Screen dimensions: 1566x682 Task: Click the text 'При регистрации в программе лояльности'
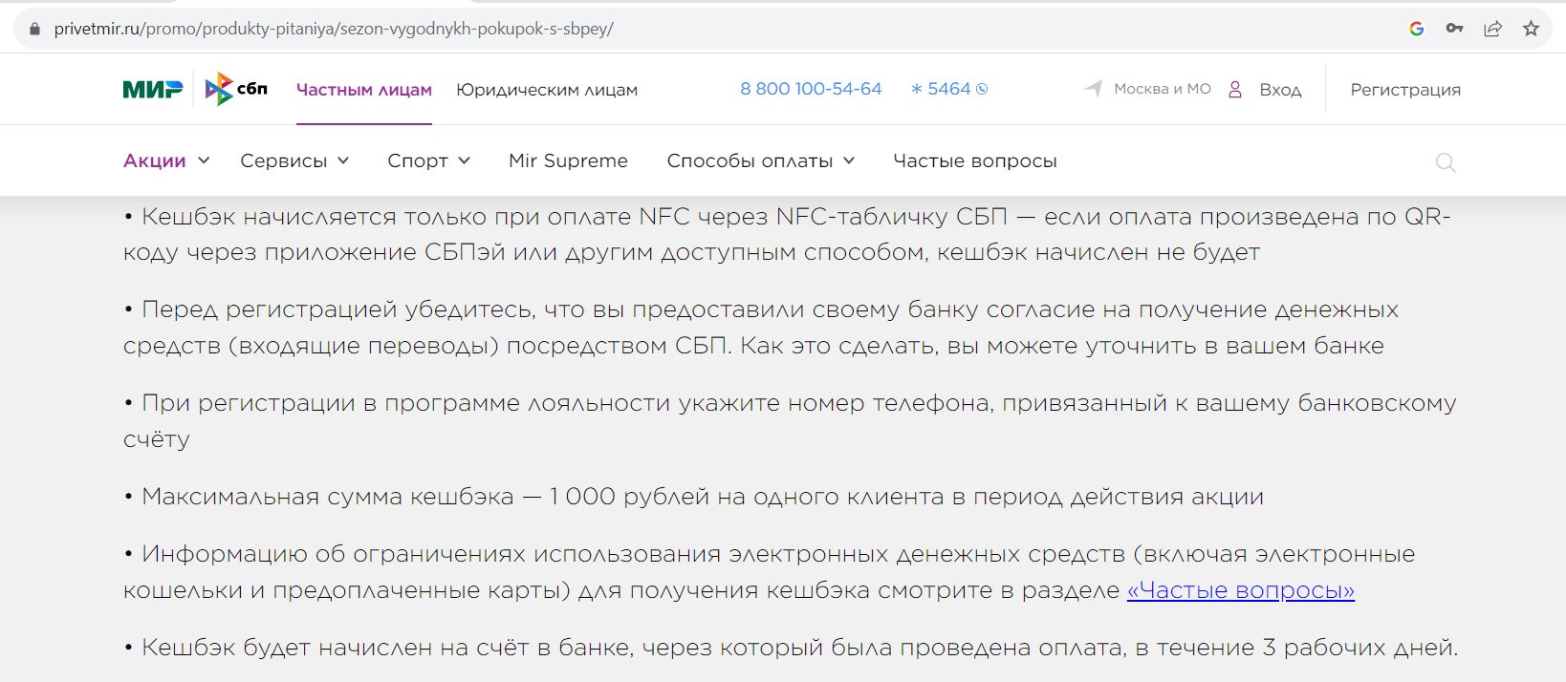pos(406,403)
